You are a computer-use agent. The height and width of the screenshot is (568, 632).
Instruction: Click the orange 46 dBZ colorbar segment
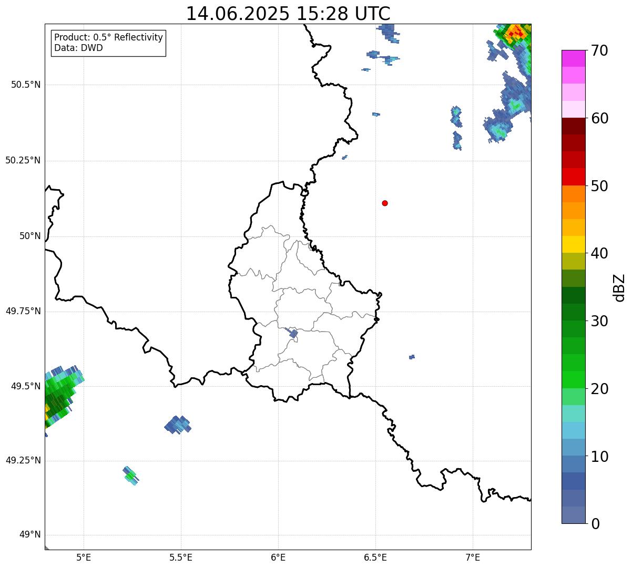point(573,211)
